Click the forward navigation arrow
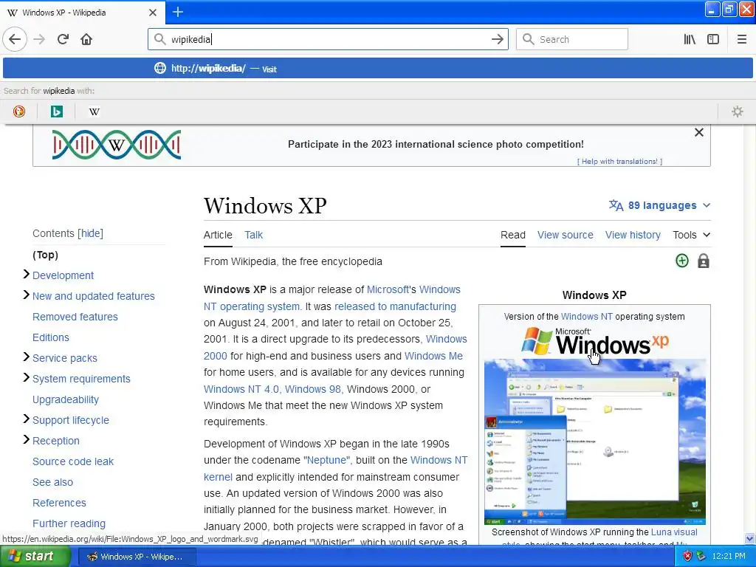756x567 pixels. 39,40
